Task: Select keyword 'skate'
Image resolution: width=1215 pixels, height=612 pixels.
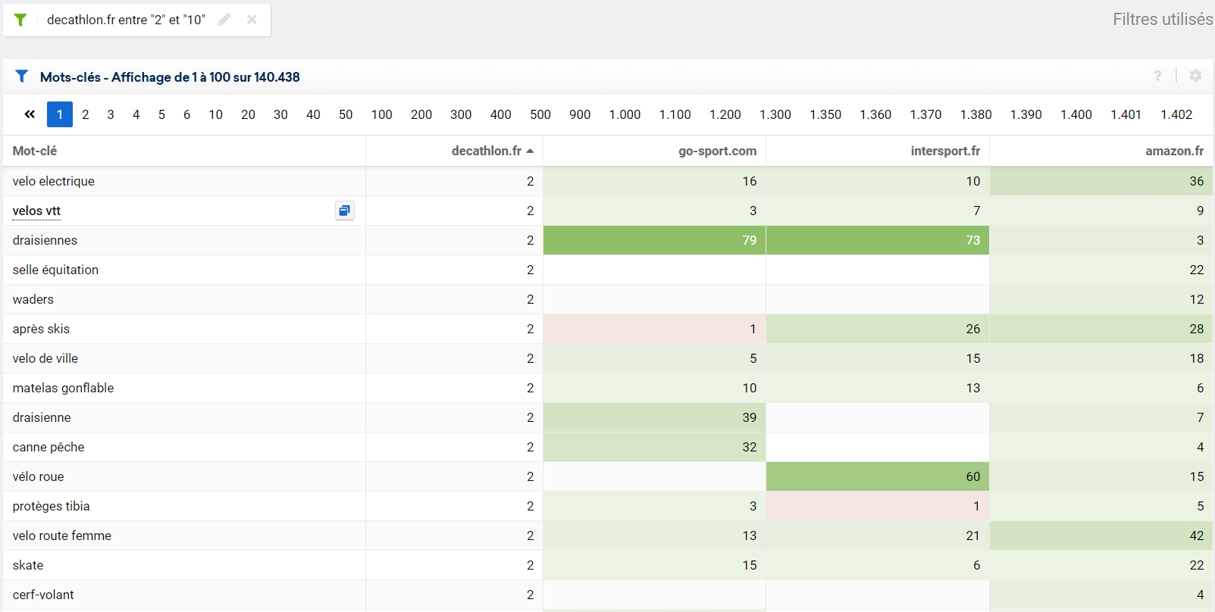Action: coord(28,565)
